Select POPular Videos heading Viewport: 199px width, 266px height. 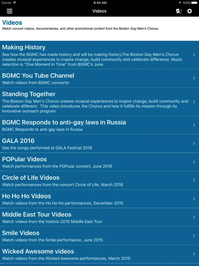[24, 159]
